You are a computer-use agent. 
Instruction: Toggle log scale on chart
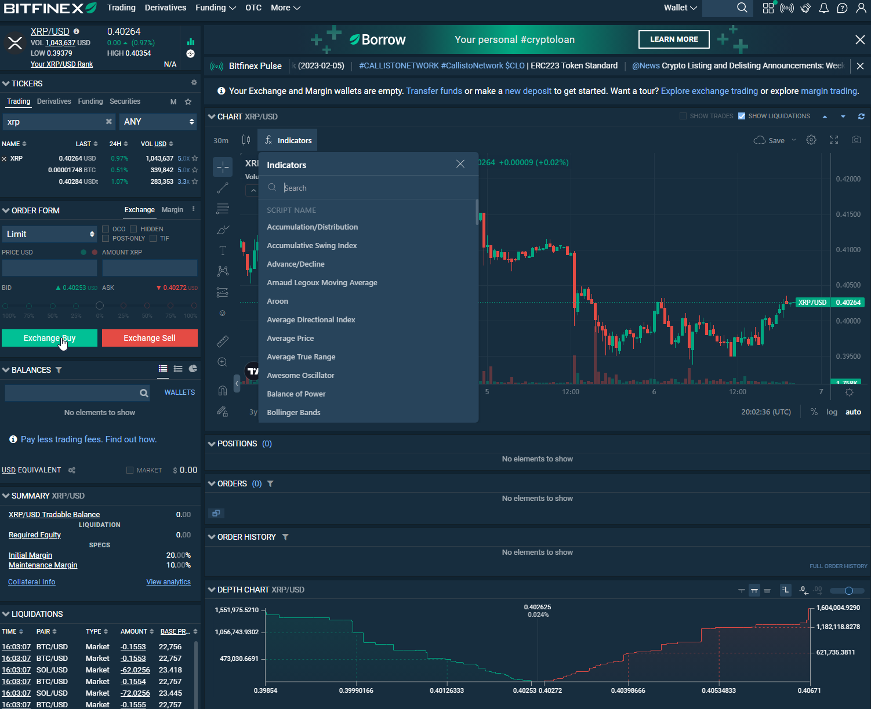pos(832,412)
